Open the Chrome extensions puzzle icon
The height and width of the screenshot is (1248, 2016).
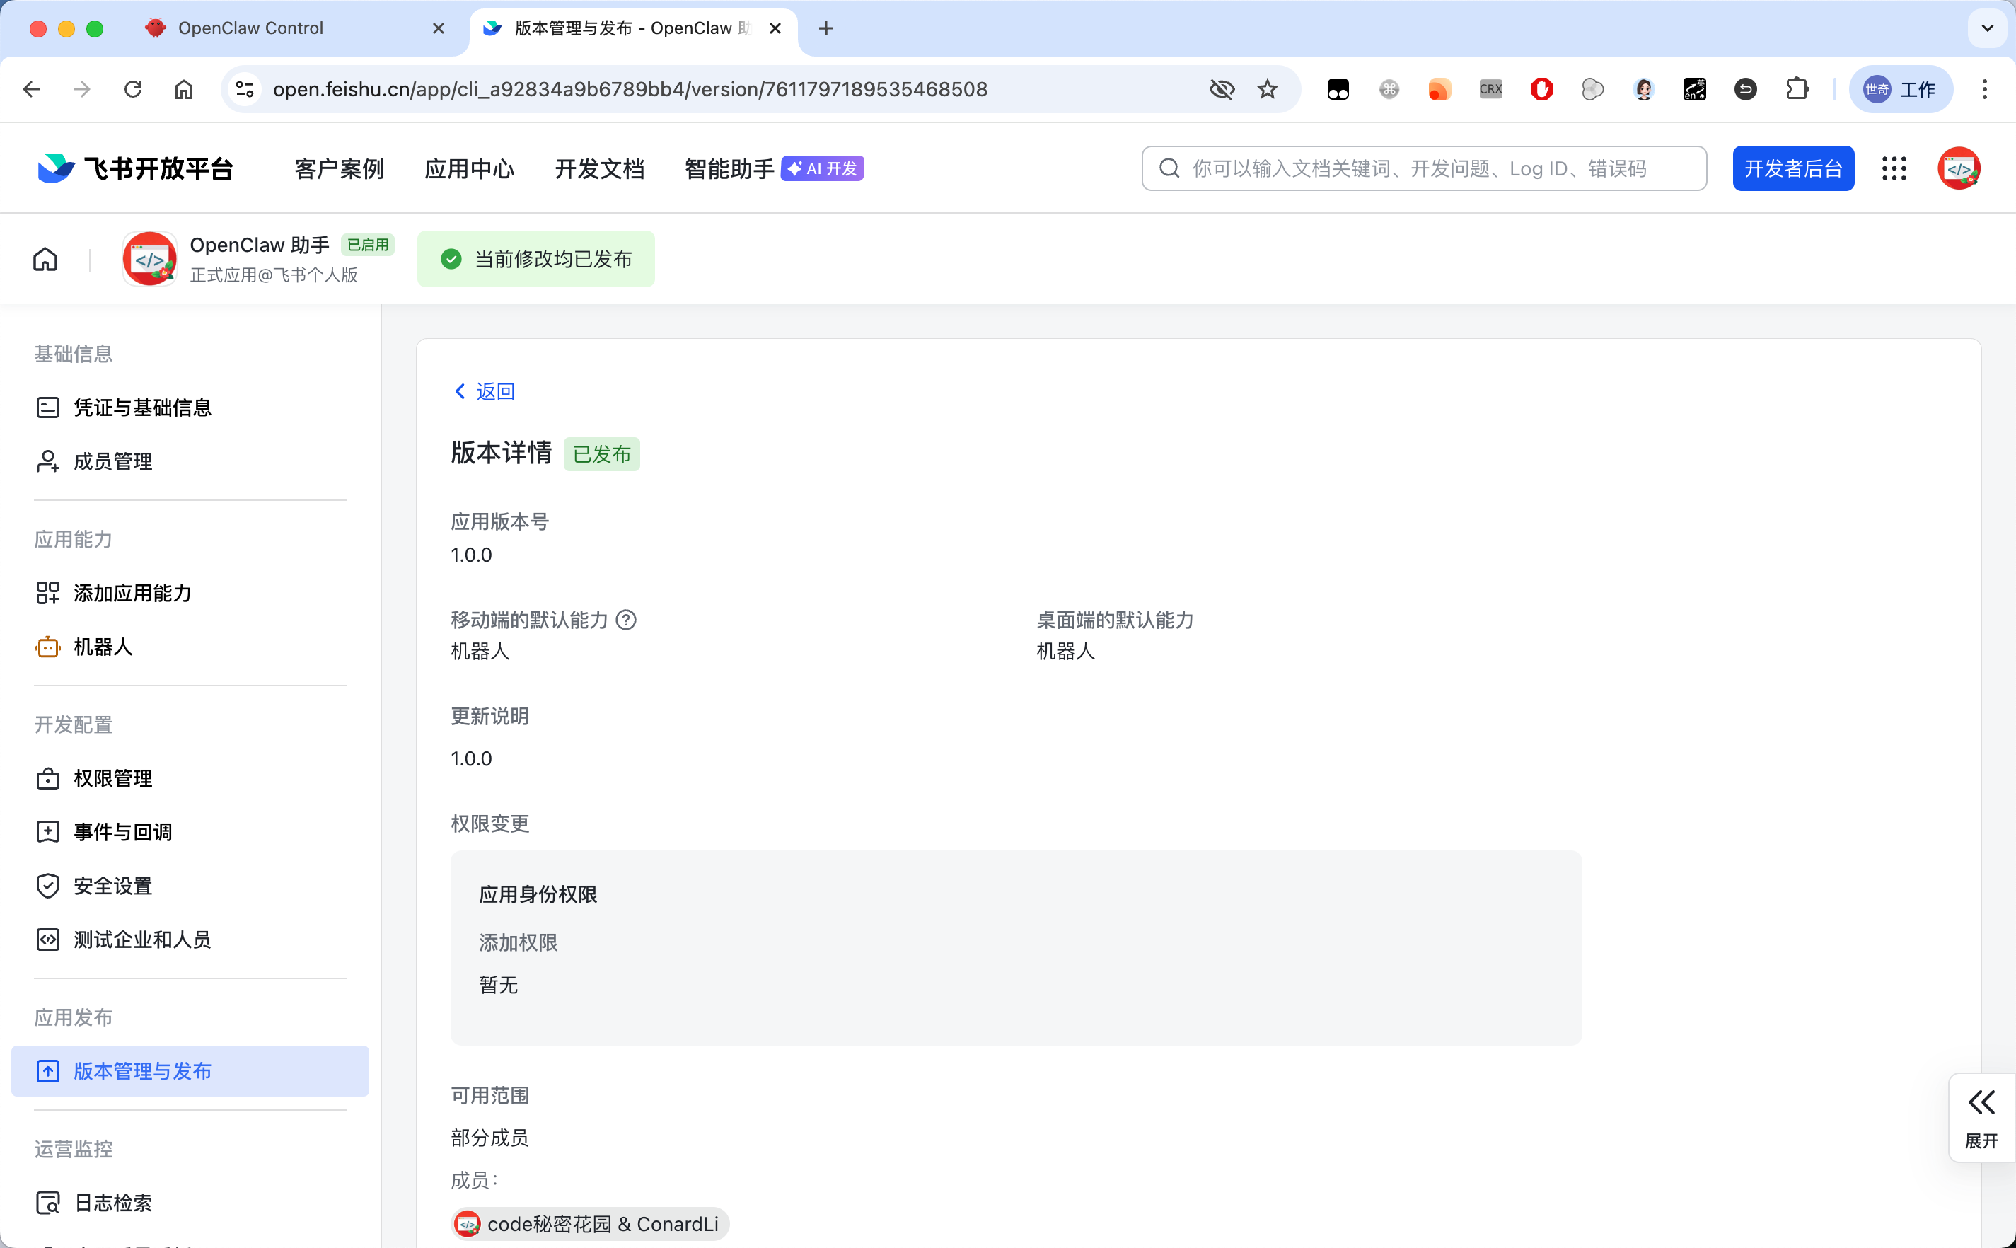[1797, 89]
